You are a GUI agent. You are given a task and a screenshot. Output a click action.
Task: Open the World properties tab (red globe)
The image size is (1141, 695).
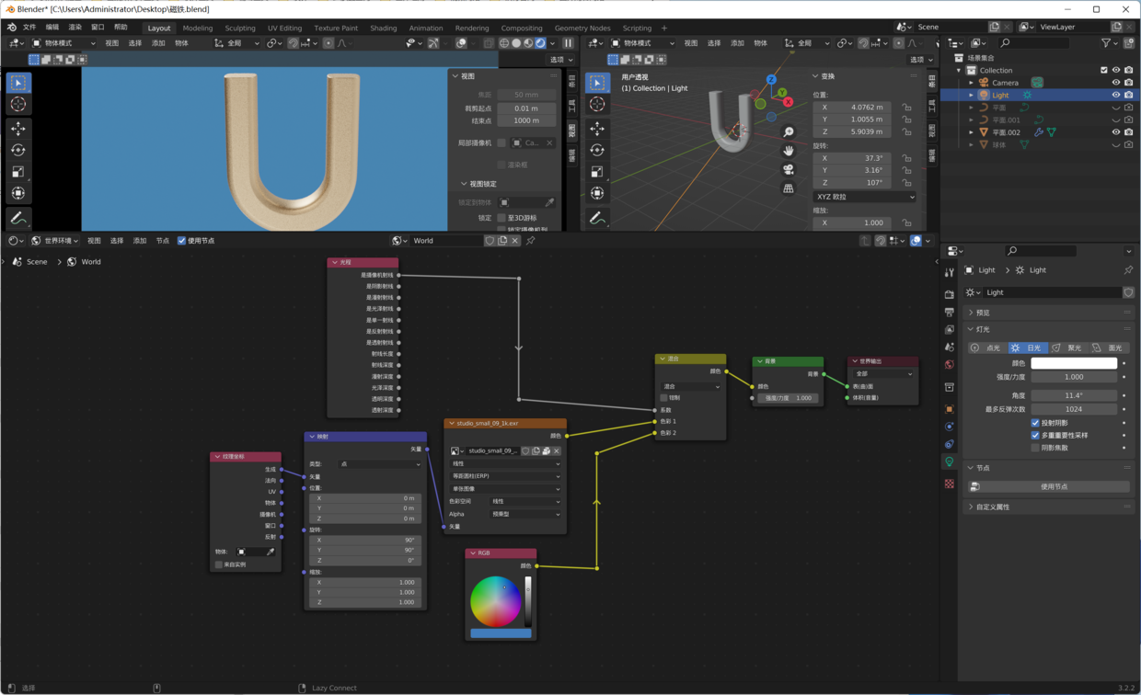(950, 365)
